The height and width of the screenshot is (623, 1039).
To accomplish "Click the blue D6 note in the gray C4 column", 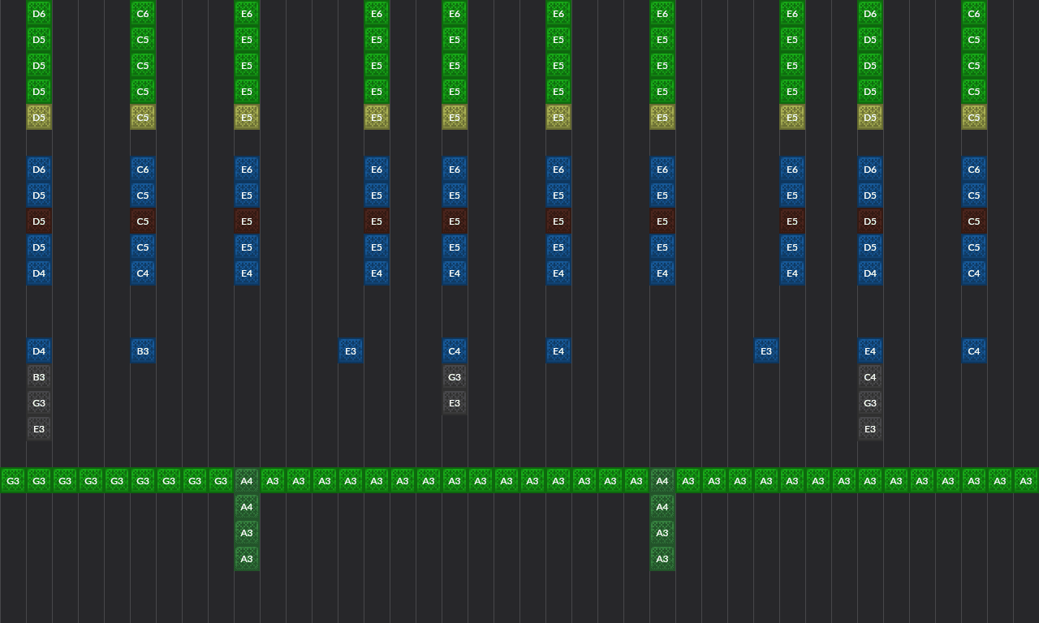I will pyautogui.click(x=870, y=170).
